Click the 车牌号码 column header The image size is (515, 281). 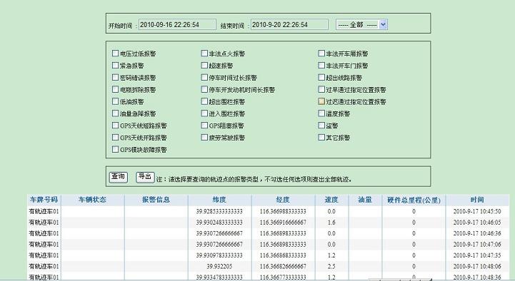pos(44,200)
